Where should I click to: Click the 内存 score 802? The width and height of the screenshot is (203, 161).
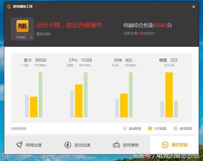tap(129, 60)
